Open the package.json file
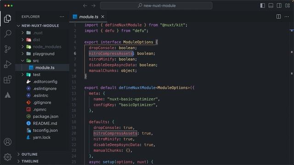The height and width of the screenshot is (165, 294). 42,116
